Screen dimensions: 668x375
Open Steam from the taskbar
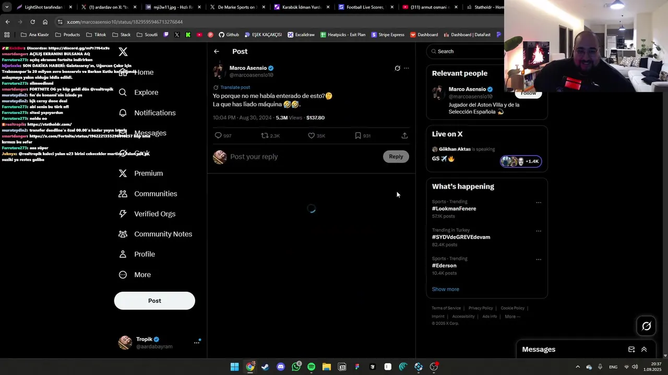coord(265,367)
